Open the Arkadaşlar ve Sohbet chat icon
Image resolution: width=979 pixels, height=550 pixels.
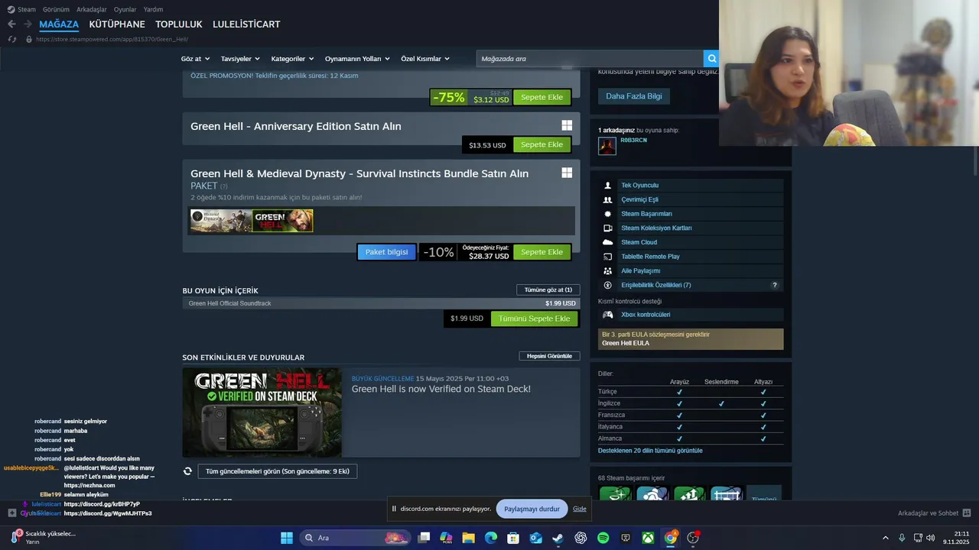(966, 513)
